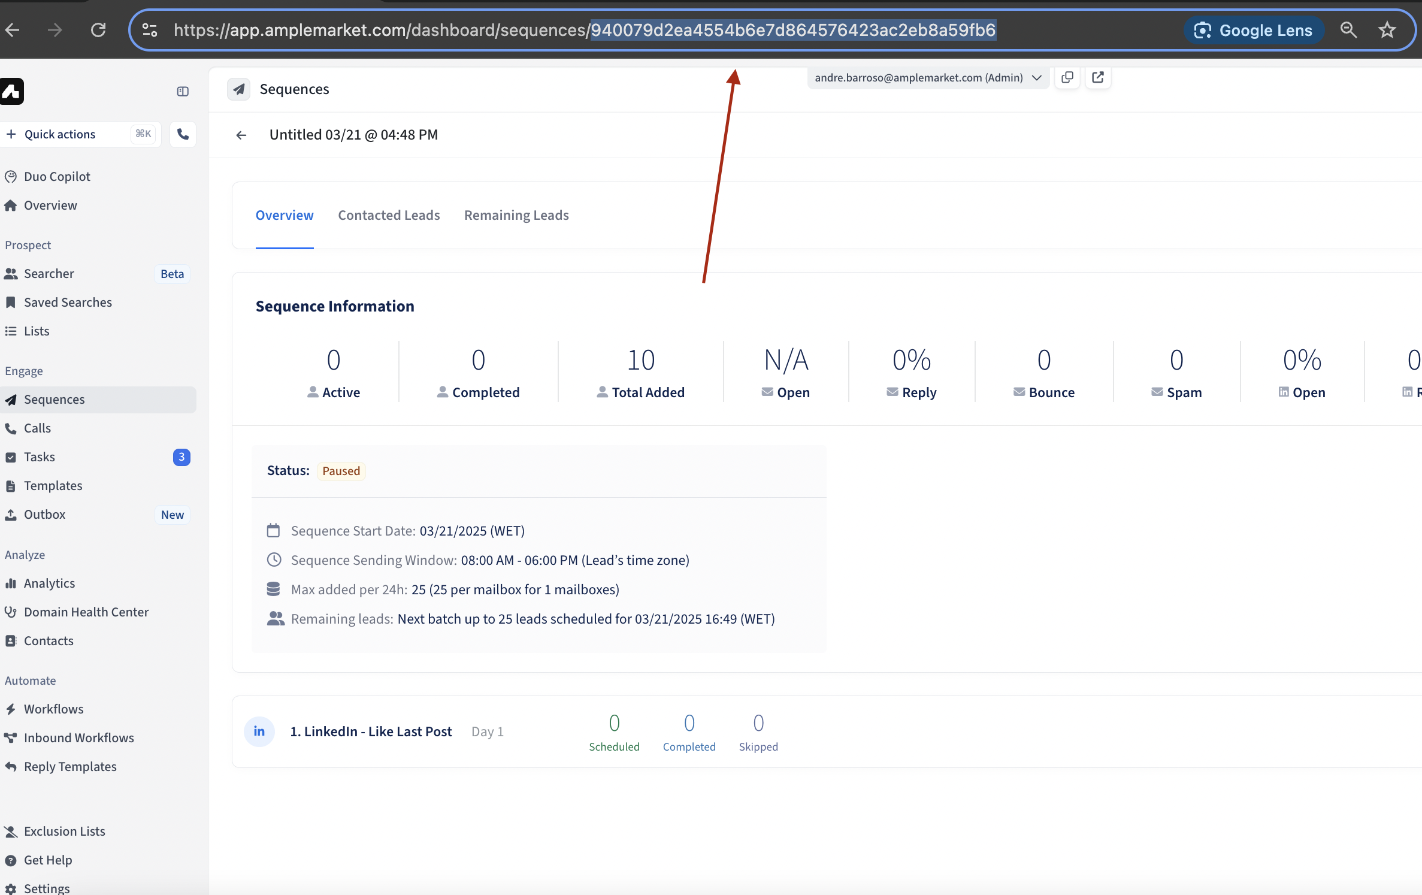The image size is (1422, 895).
Task: Click the Beta badge next to Searcher
Action: [173, 274]
